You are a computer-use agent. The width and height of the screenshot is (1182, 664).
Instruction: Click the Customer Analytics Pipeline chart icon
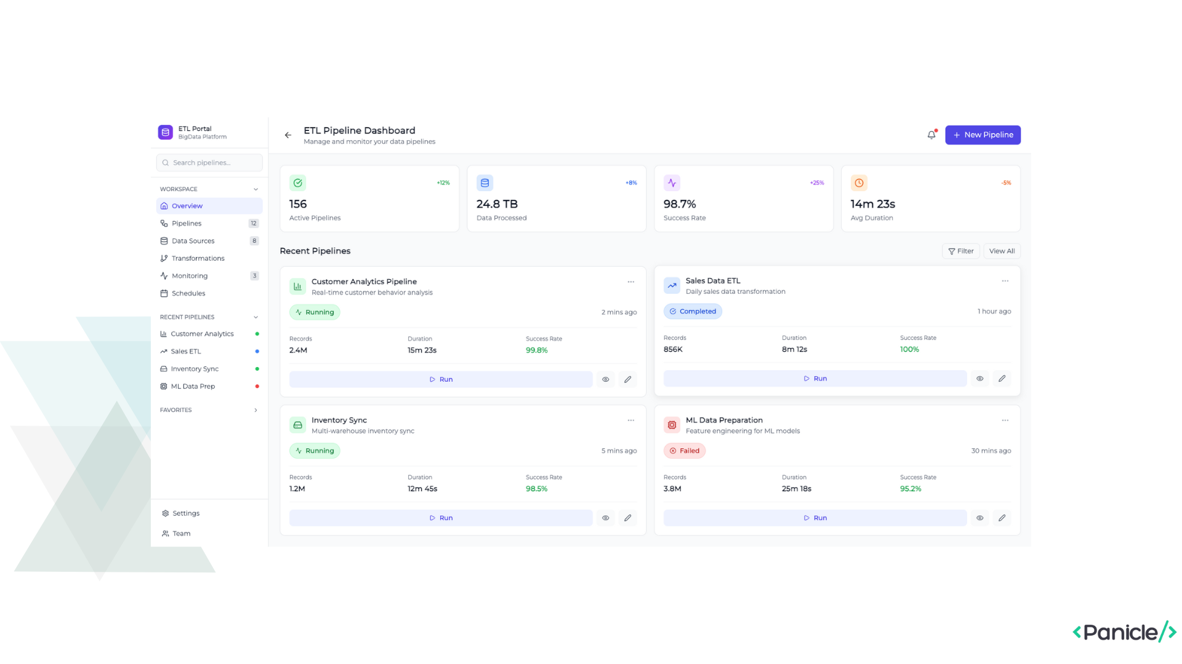pos(297,286)
